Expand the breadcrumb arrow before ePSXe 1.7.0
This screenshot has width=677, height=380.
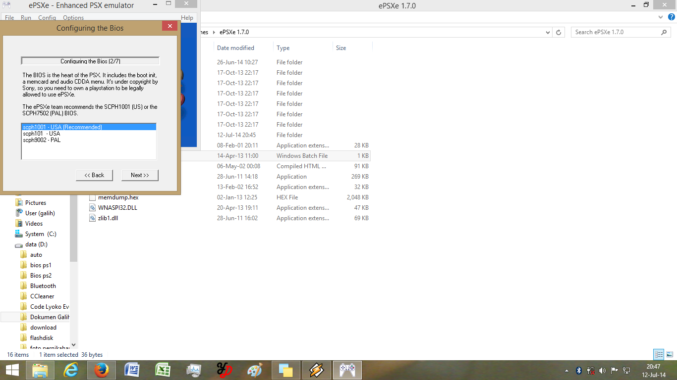click(x=215, y=32)
